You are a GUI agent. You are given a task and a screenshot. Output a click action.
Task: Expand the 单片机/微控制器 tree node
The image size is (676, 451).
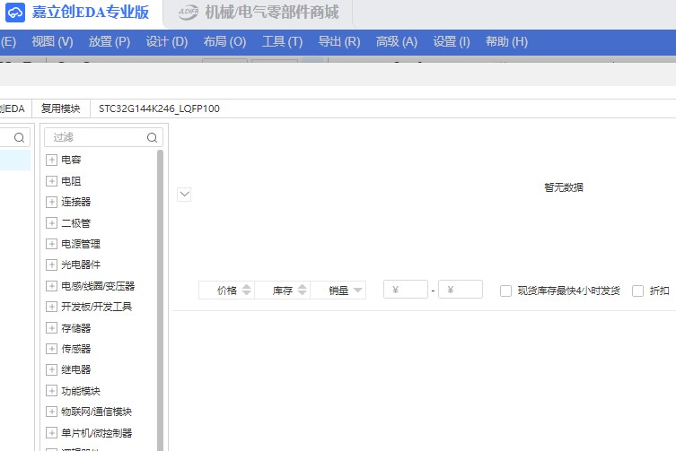(51, 432)
